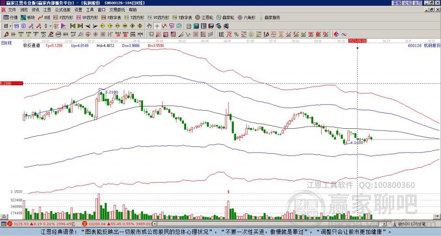Open the 9P四方形 tool
Image resolution: width=441 pixels, height=236 pixels.
[x=87, y=18]
